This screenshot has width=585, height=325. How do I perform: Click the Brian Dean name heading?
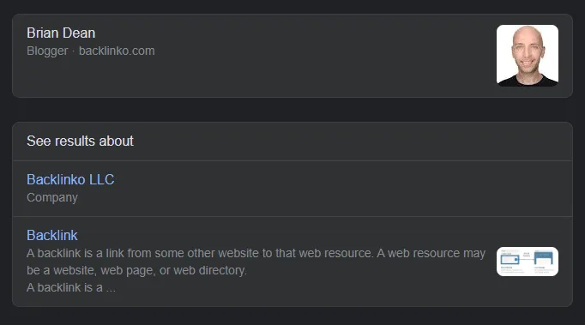tap(61, 33)
